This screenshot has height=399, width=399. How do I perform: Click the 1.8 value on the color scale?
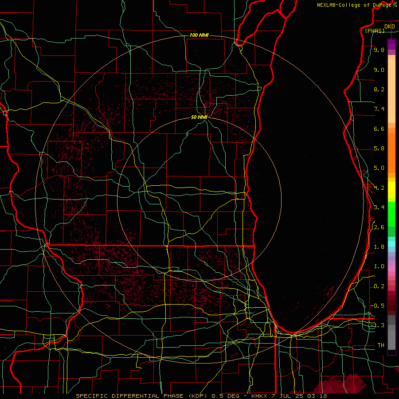[379, 247]
